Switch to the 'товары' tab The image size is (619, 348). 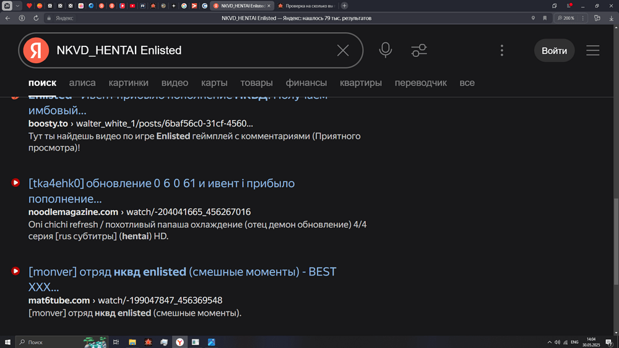click(x=257, y=83)
